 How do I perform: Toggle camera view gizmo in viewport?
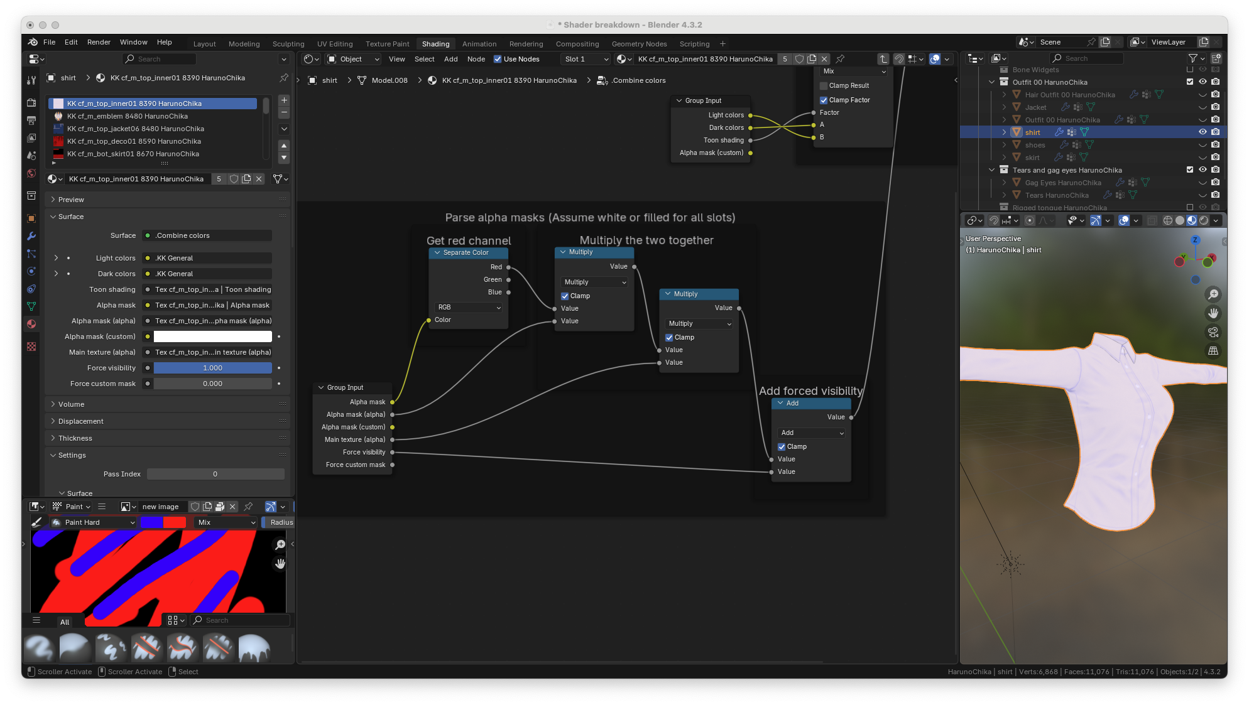tap(1213, 332)
